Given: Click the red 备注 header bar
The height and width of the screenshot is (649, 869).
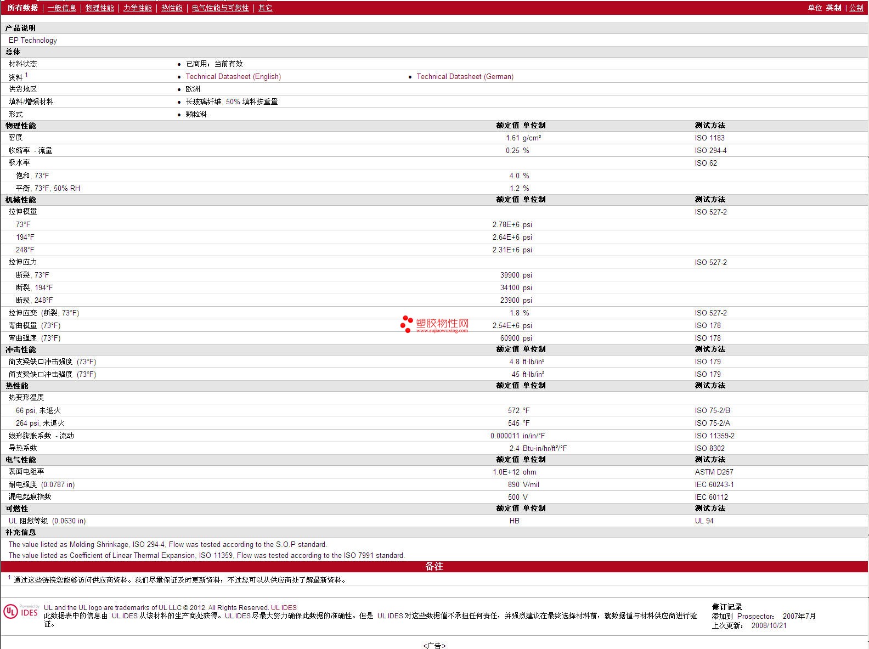Looking at the screenshot, I should click(434, 566).
